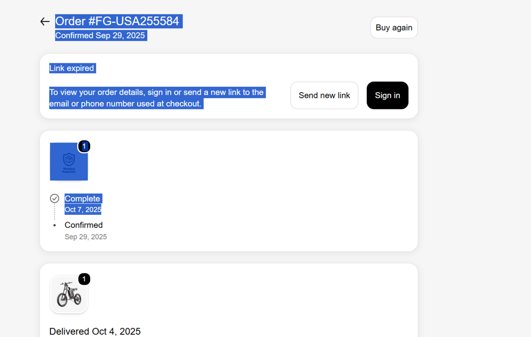Select the Complete status label
Image resolution: width=531 pixels, height=337 pixels.
[82, 198]
